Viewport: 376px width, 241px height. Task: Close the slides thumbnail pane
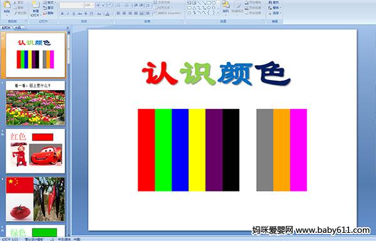(x=68, y=28)
